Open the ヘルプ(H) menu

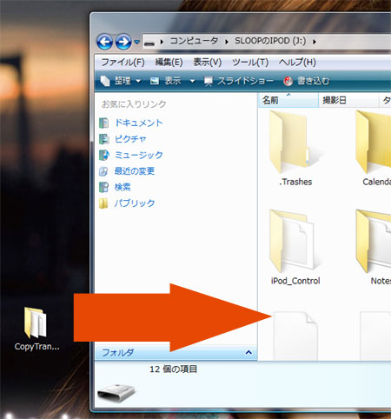[x=297, y=63]
